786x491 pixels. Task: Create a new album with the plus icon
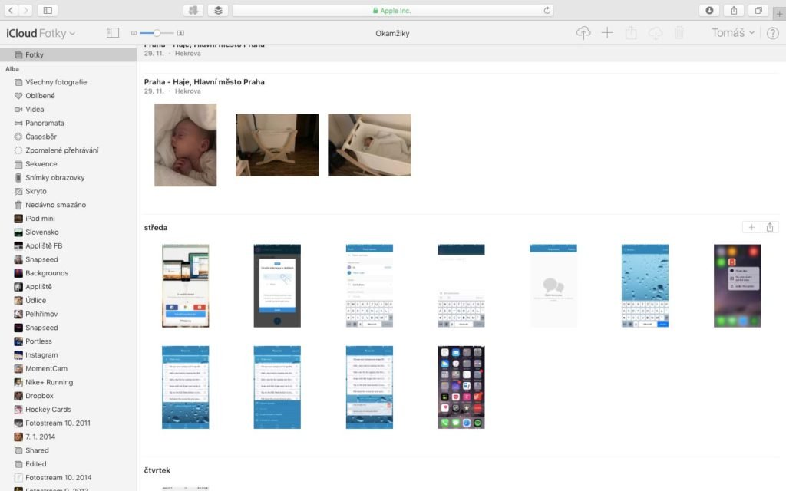tap(607, 34)
